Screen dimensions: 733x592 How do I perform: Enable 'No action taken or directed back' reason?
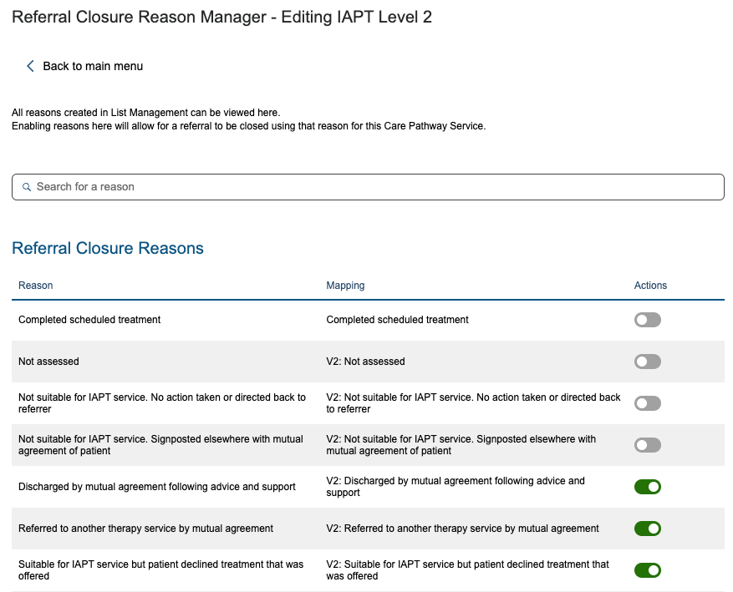point(648,403)
